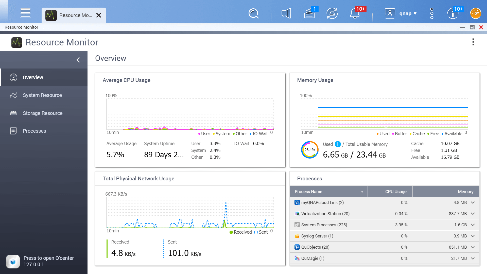
Task: Collapse the left sidebar panel
Action: click(78, 60)
